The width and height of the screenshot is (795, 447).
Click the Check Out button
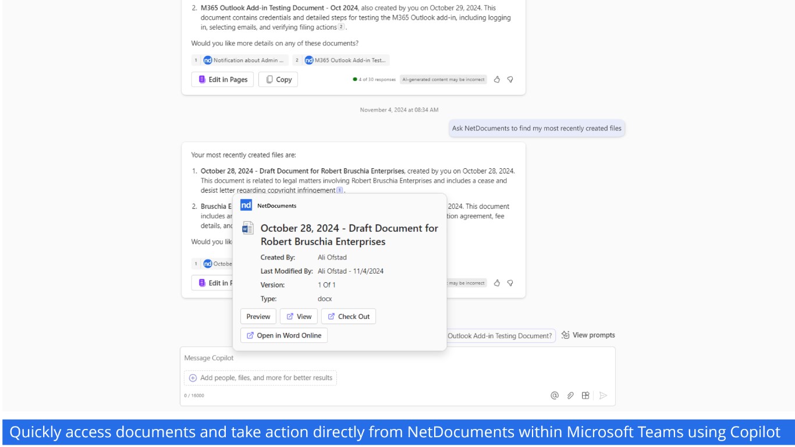click(x=349, y=317)
